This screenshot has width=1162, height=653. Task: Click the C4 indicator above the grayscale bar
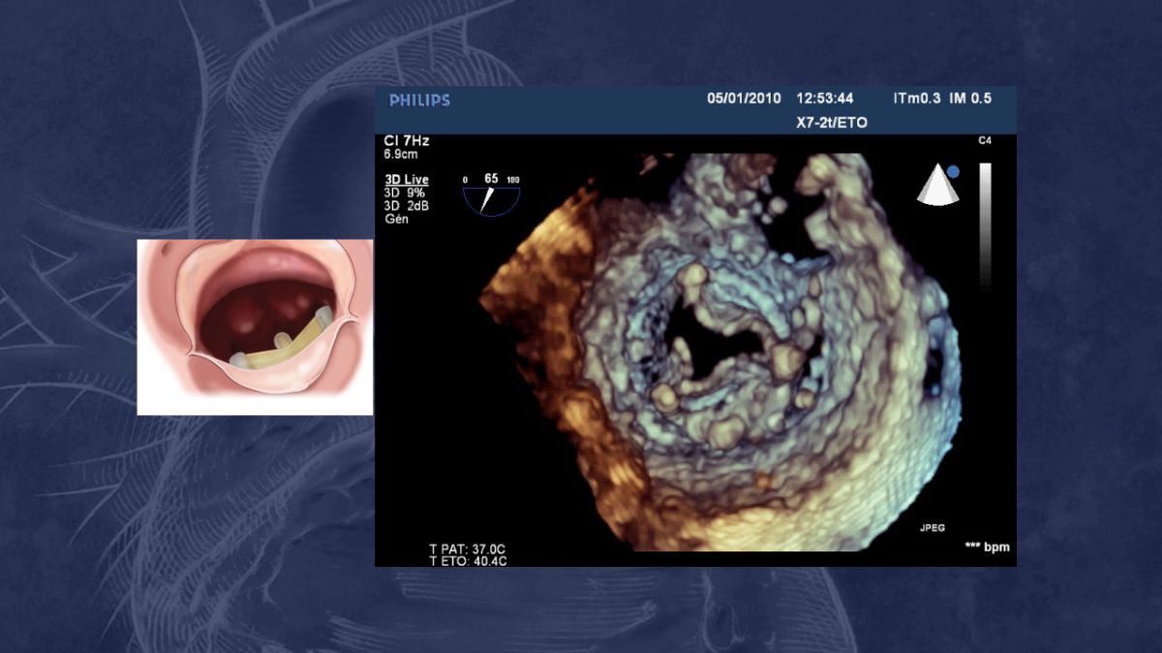[985, 141]
